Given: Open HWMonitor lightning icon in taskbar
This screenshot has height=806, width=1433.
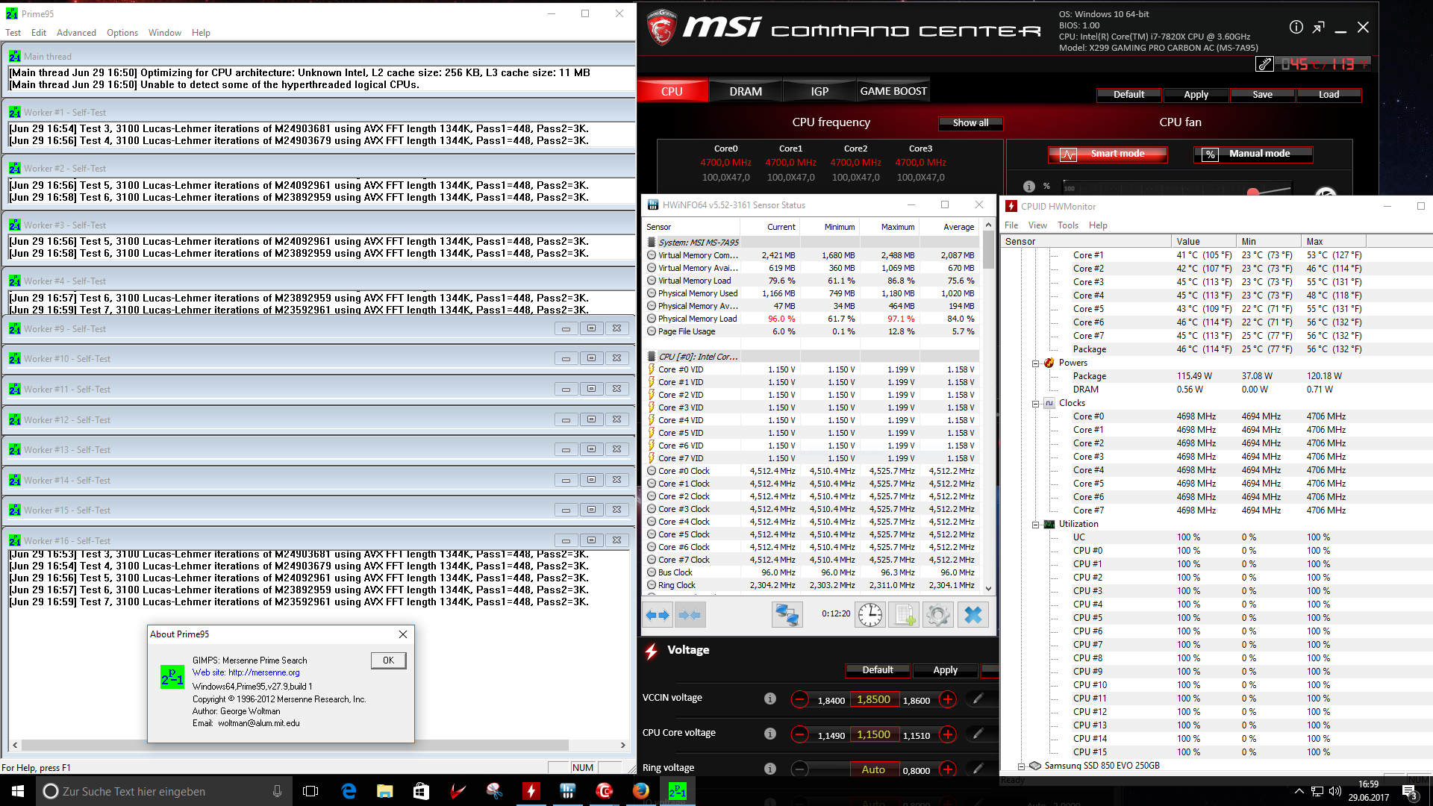Looking at the screenshot, I should pyautogui.click(x=531, y=791).
